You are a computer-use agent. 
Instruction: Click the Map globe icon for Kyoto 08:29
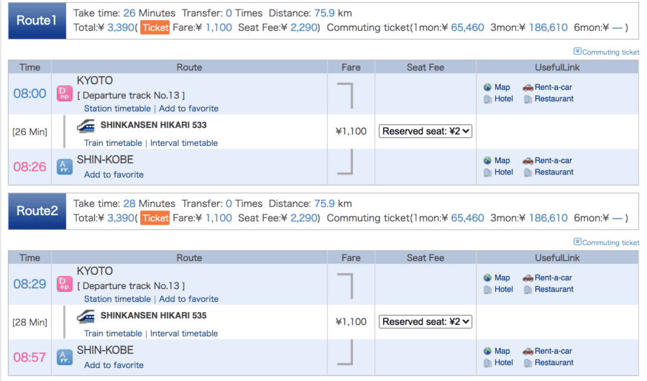point(487,277)
